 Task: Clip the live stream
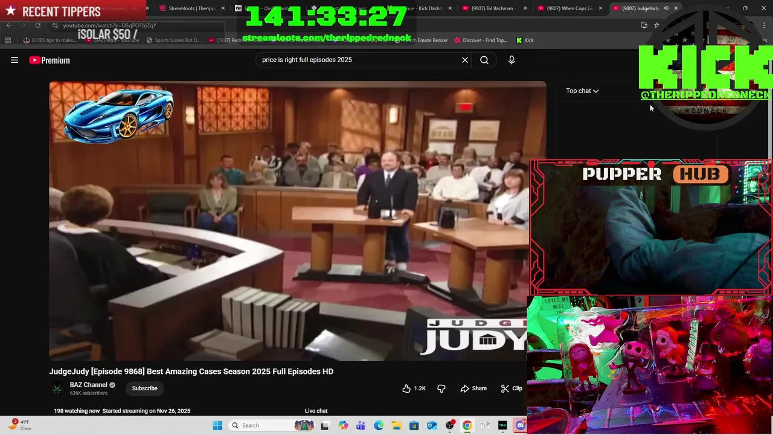512,388
